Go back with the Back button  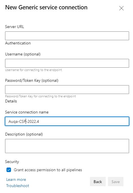98,182
